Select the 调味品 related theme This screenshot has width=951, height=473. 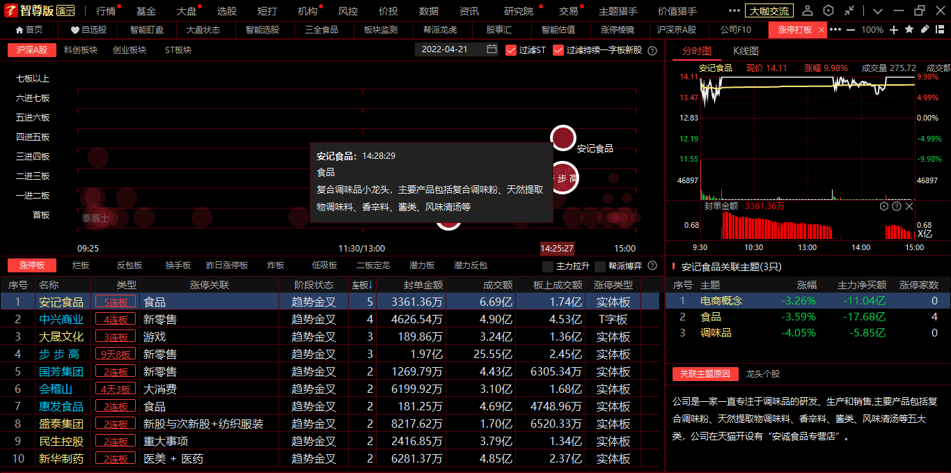pyautogui.click(x=716, y=333)
